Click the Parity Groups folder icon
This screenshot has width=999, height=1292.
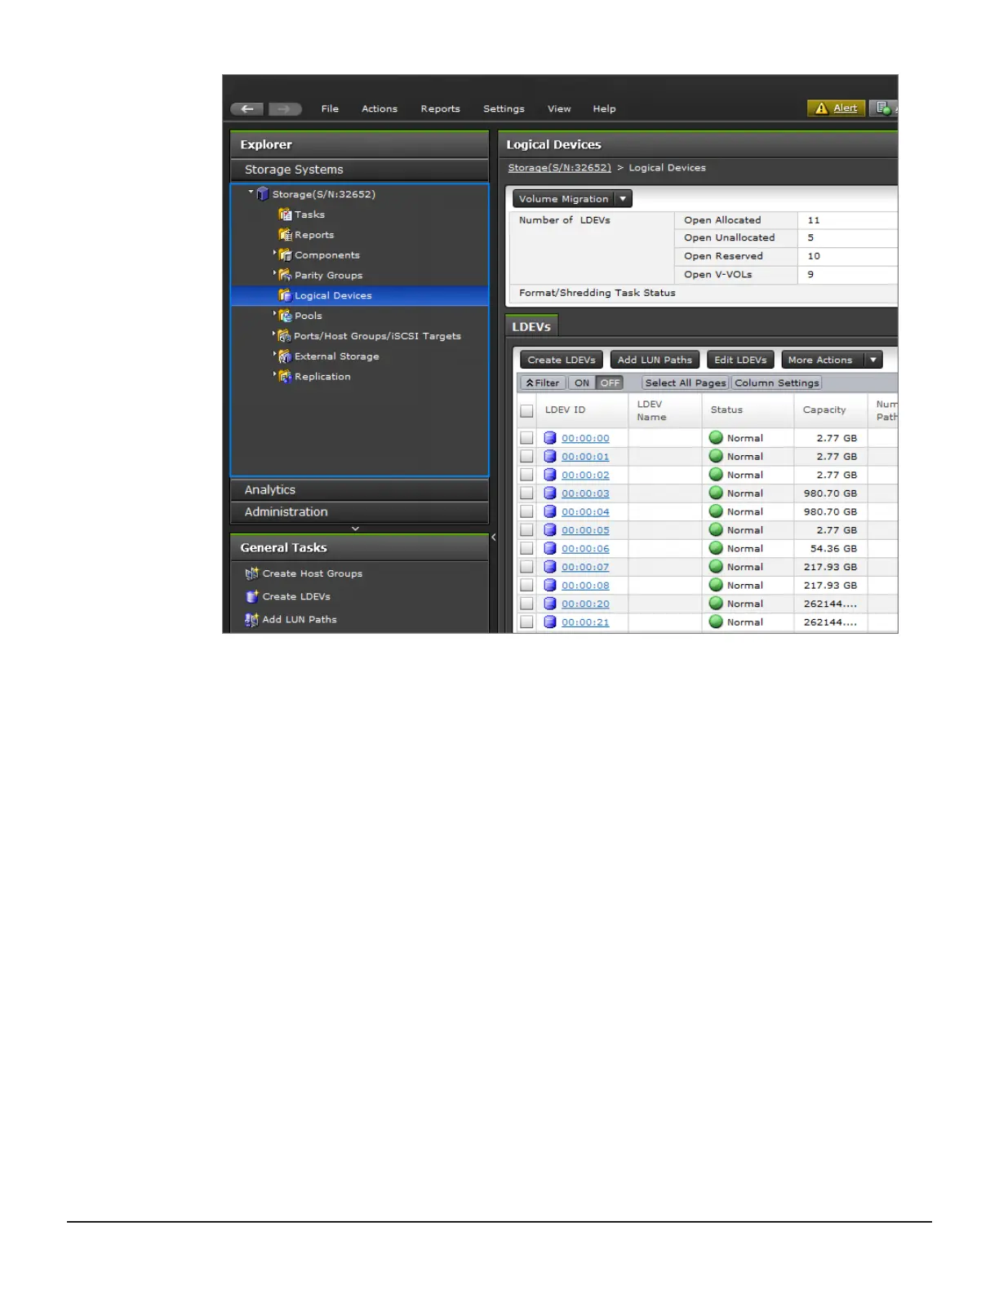[285, 276]
